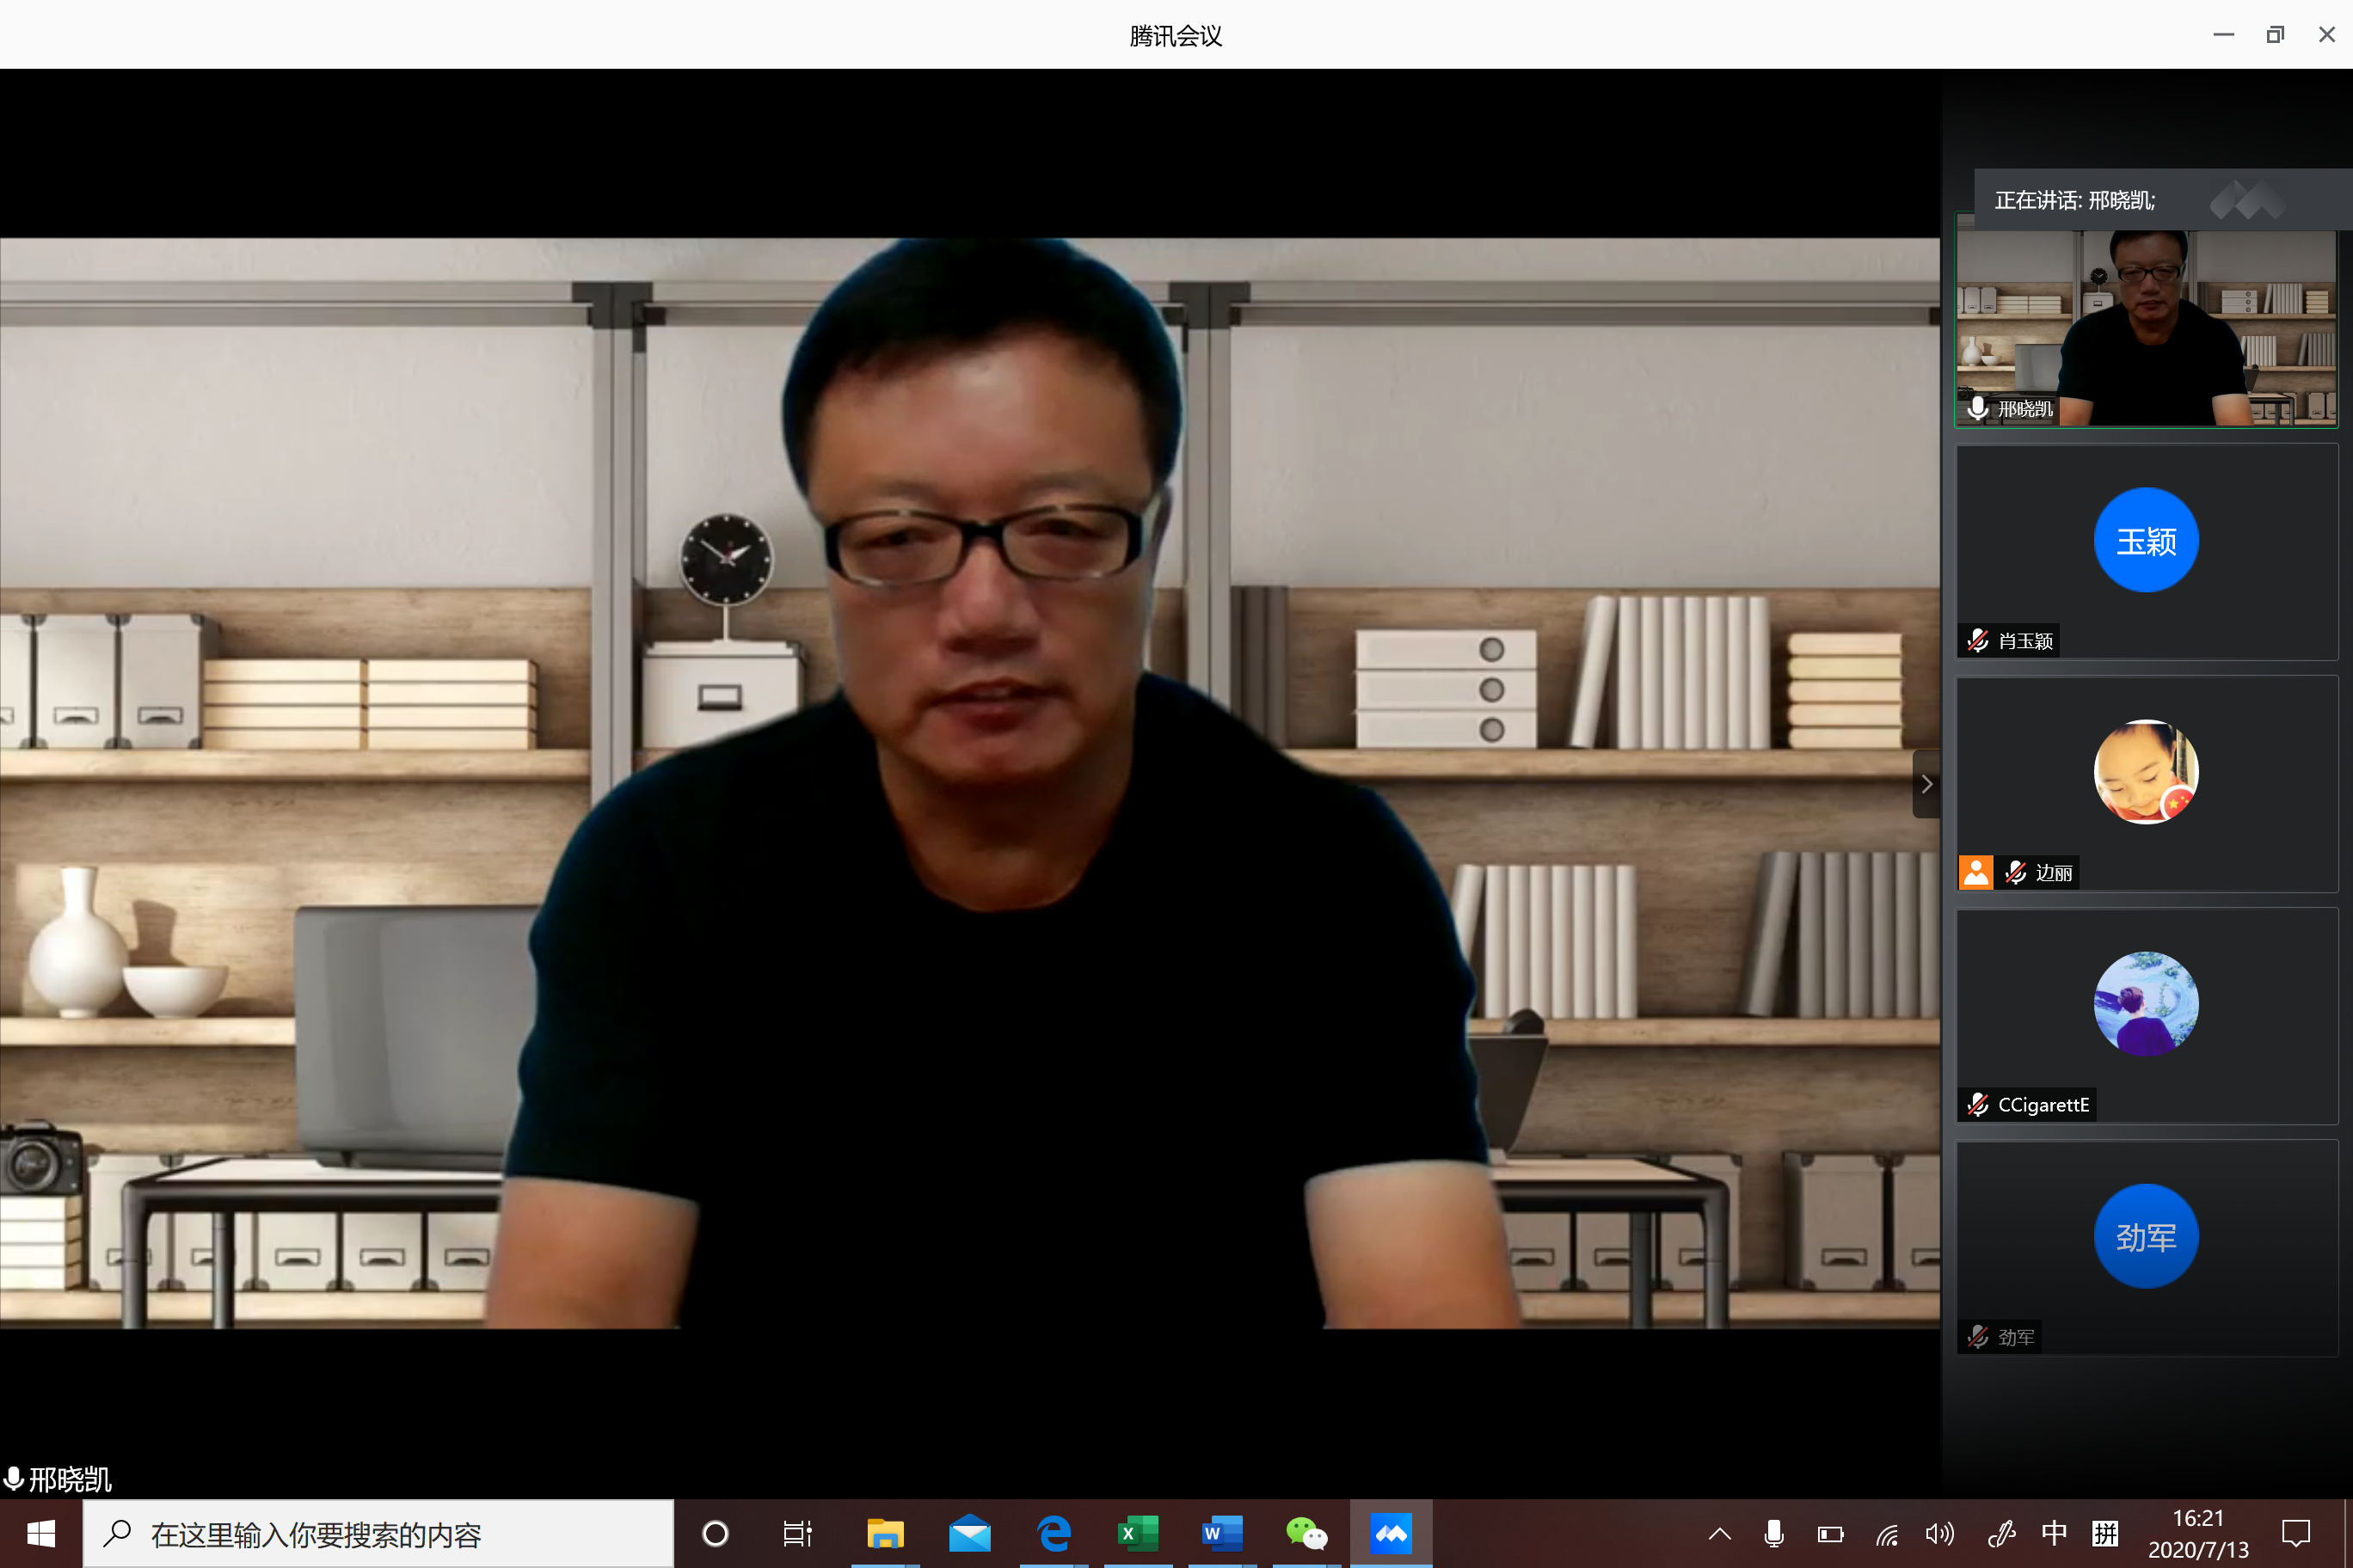Viewport: 2353px width, 1568px height.
Task: Launch Microsoft Edge from taskbar
Action: [x=1054, y=1533]
